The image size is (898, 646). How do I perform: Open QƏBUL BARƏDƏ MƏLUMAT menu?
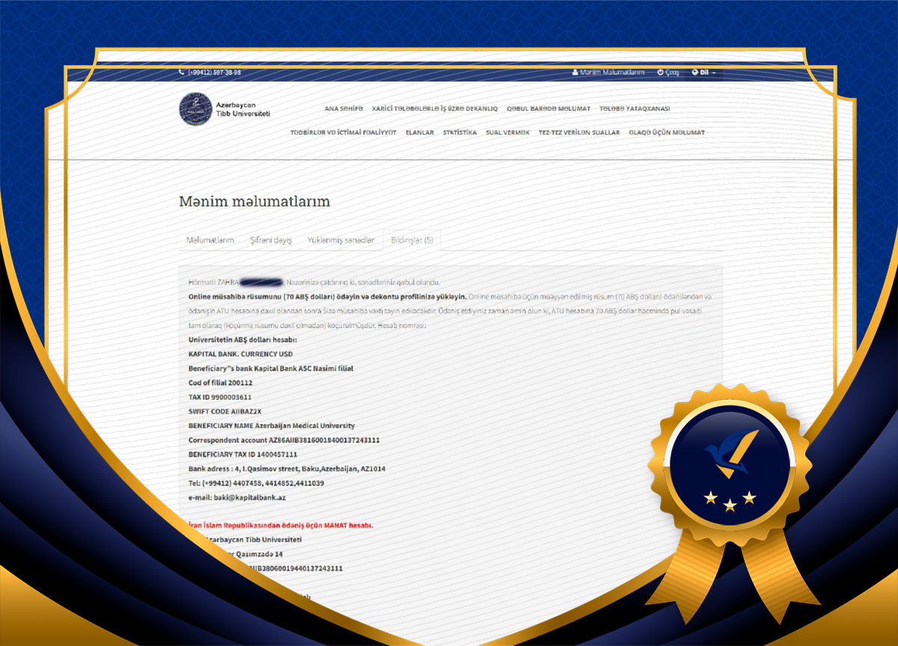pyautogui.click(x=548, y=109)
